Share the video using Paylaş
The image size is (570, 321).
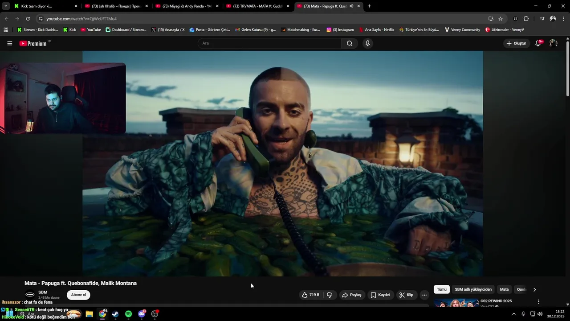click(351, 295)
